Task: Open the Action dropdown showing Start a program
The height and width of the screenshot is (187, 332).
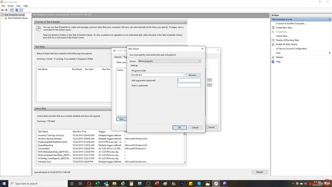Action: pyautogui.click(x=170, y=61)
